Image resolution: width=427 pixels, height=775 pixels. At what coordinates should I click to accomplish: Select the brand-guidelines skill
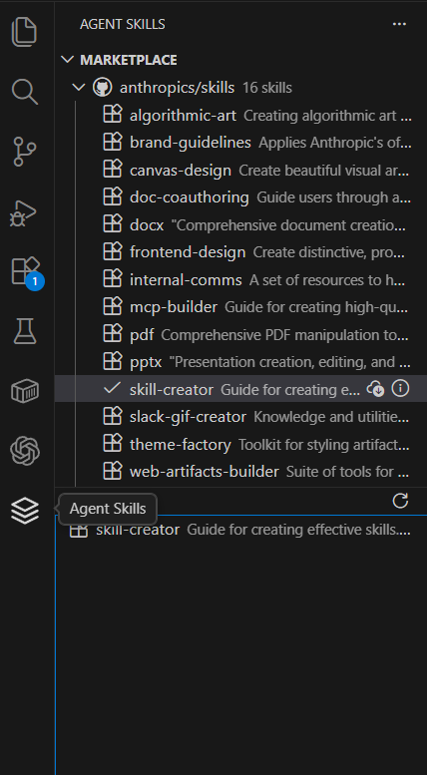[x=240, y=143]
